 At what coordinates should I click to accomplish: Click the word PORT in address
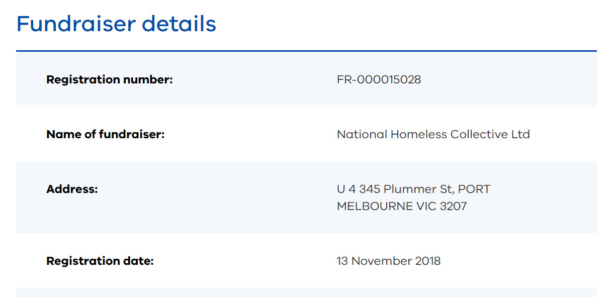(474, 189)
